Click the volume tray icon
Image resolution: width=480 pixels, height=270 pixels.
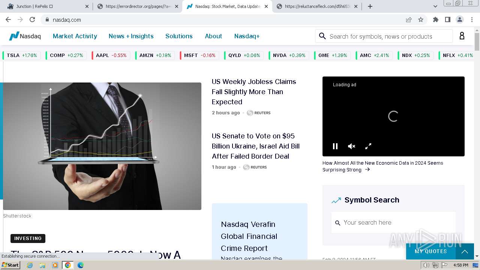pyautogui.click(x=426, y=265)
